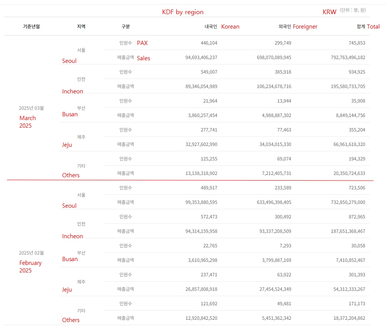Click February Seoul foreigner PAX 233,589
This screenshot has width=386, height=327.
pyautogui.click(x=283, y=188)
